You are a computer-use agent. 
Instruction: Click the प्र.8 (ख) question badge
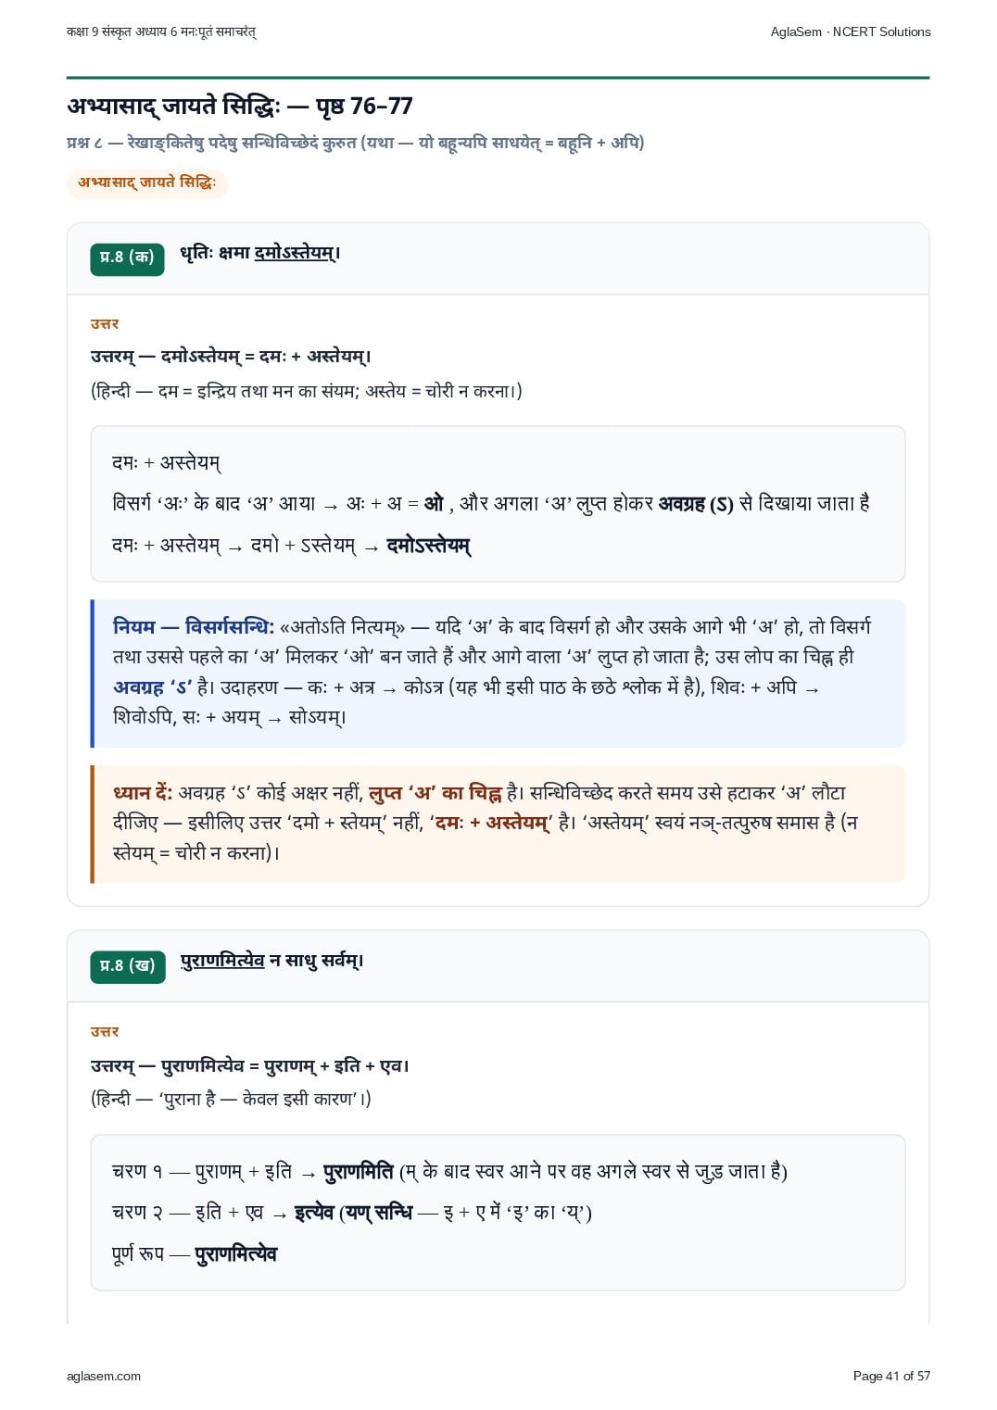(x=127, y=966)
